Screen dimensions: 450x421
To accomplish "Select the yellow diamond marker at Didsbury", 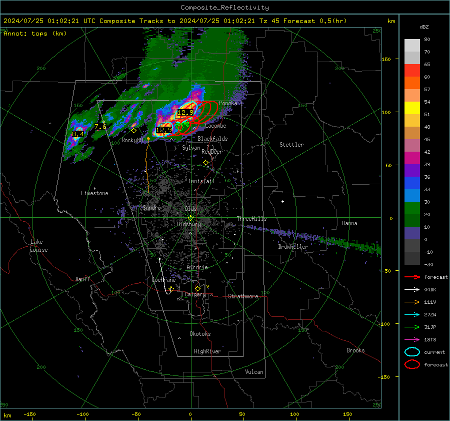I will pyautogui.click(x=190, y=218).
